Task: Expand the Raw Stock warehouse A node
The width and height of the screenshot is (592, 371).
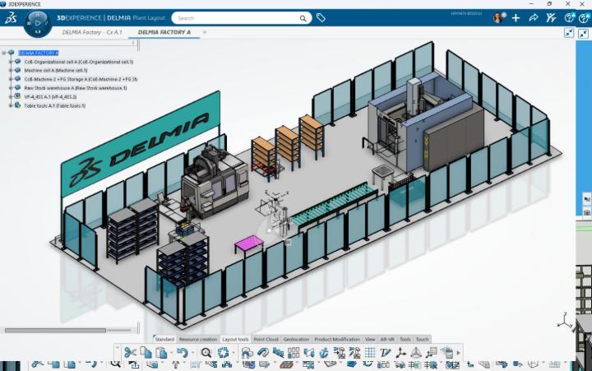Action: pos(10,87)
